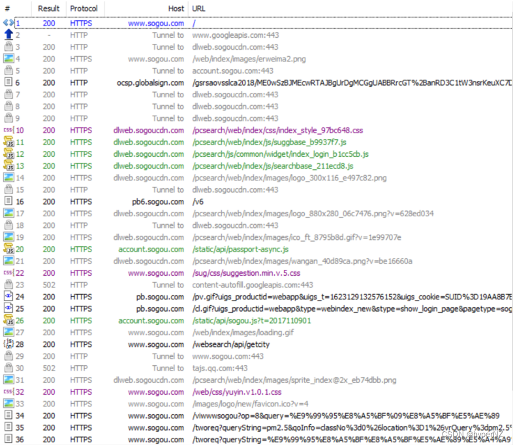The height and width of the screenshot is (445, 513).
Task: Click the icon of cl.gif session 25
Action: tap(8, 308)
